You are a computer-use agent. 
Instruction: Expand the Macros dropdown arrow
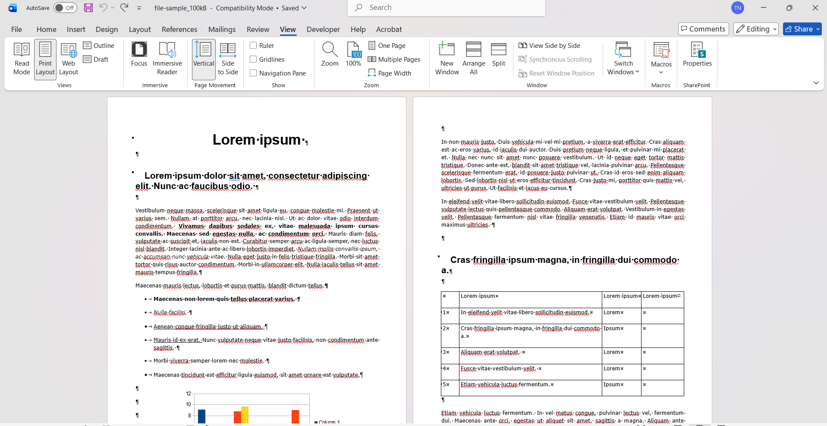pyautogui.click(x=661, y=73)
